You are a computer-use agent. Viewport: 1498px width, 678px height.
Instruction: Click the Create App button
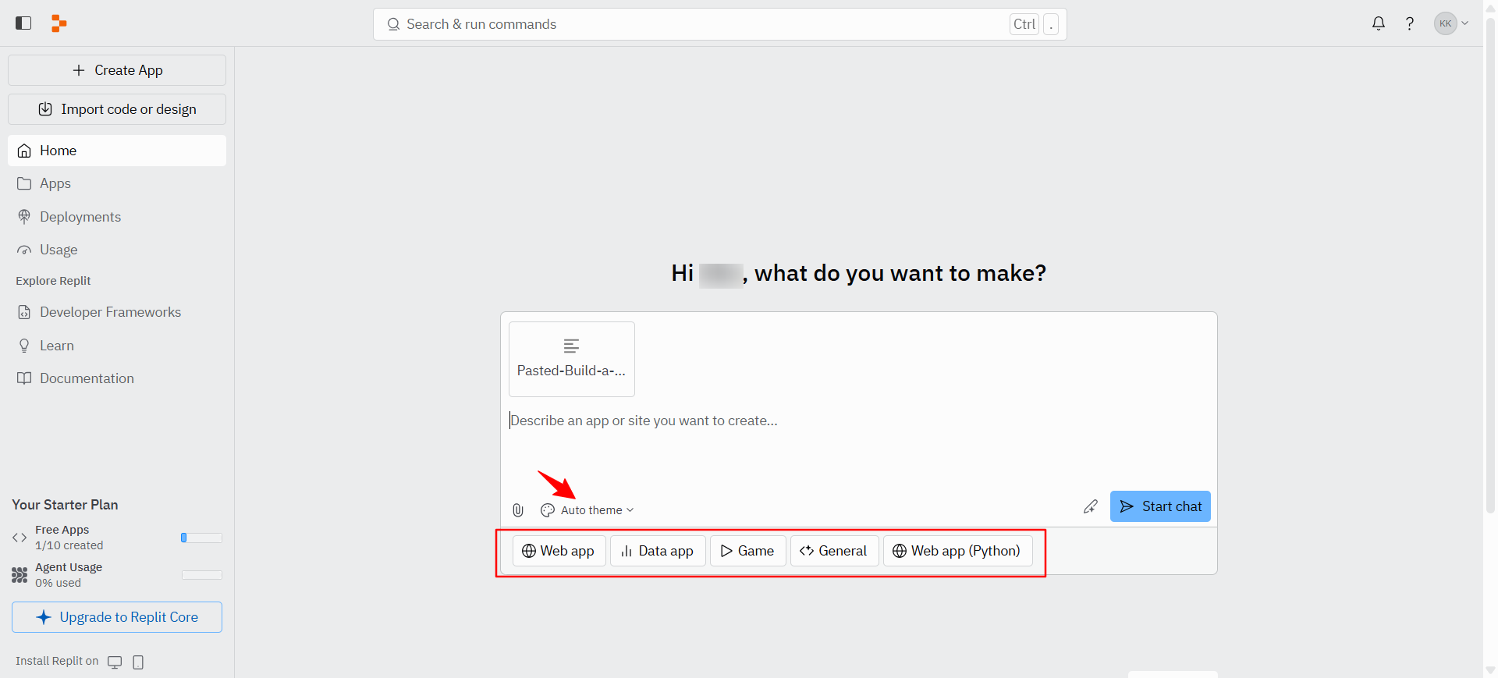(x=117, y=70)
